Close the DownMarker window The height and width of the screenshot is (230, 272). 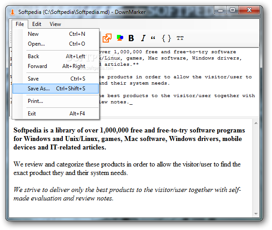pos(249,10)
